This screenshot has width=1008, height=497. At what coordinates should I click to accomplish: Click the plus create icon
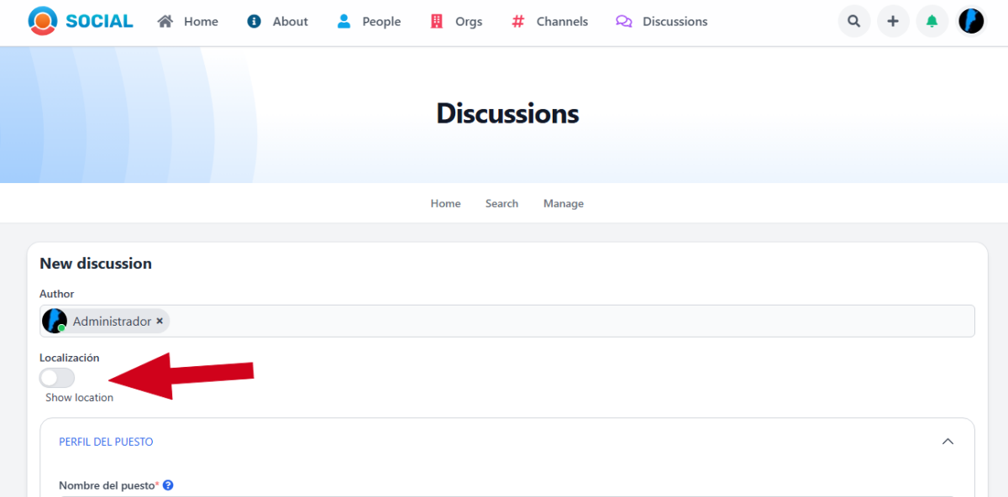click(x=893, y=21)
